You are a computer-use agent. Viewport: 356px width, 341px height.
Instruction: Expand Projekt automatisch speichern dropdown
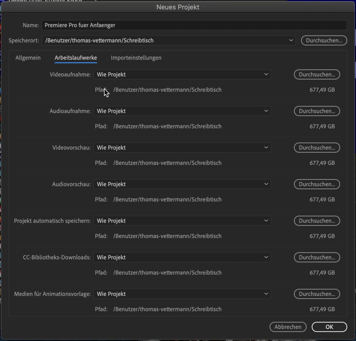(x=182, y=221)
